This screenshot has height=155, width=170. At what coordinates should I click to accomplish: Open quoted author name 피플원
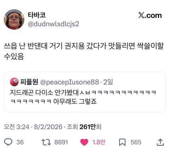29,82
